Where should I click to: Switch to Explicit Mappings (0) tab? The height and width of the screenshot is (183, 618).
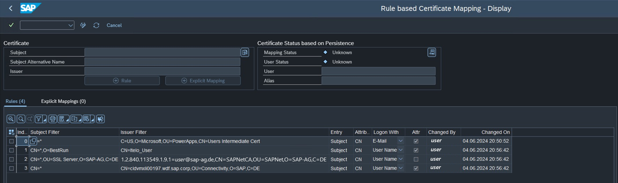tap(63, 101)
